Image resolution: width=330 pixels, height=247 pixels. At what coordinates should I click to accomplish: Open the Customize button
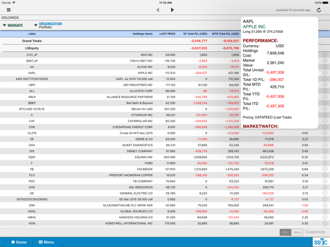coord(315,232)
